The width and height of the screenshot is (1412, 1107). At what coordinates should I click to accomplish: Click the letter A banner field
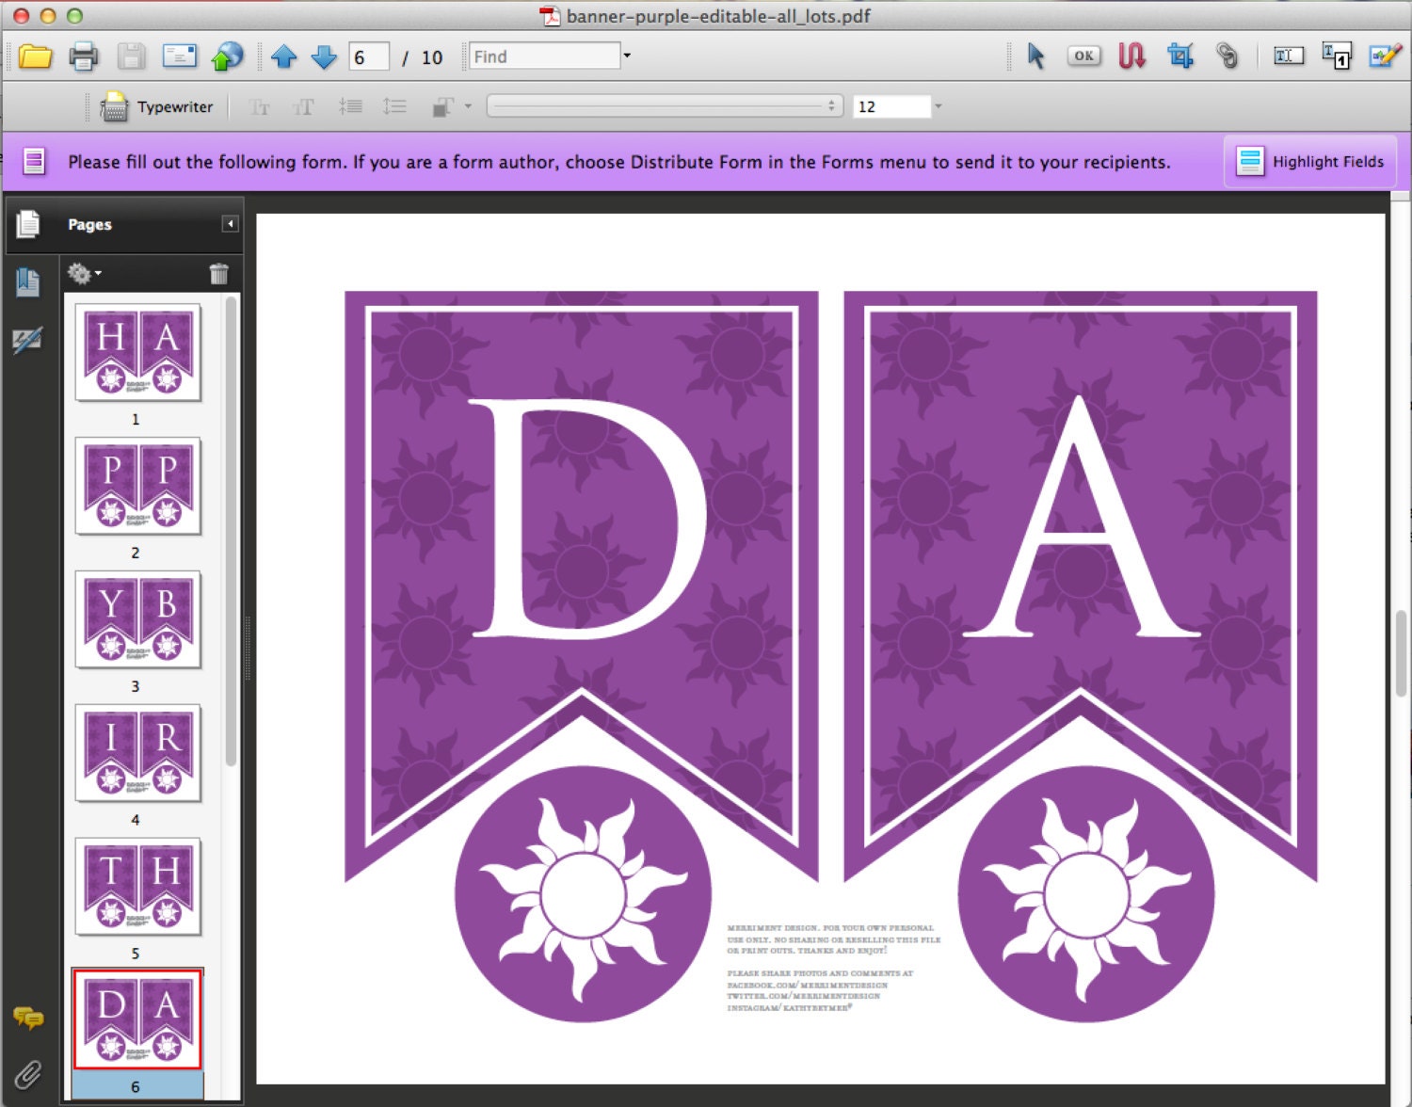[1080, 517]
